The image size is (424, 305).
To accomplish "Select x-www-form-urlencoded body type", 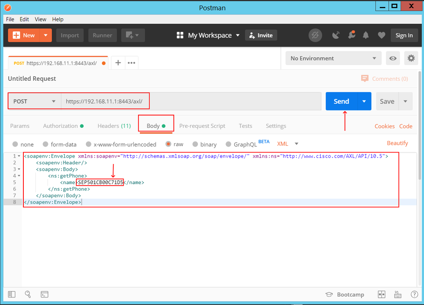I will (x=88, y=144).
